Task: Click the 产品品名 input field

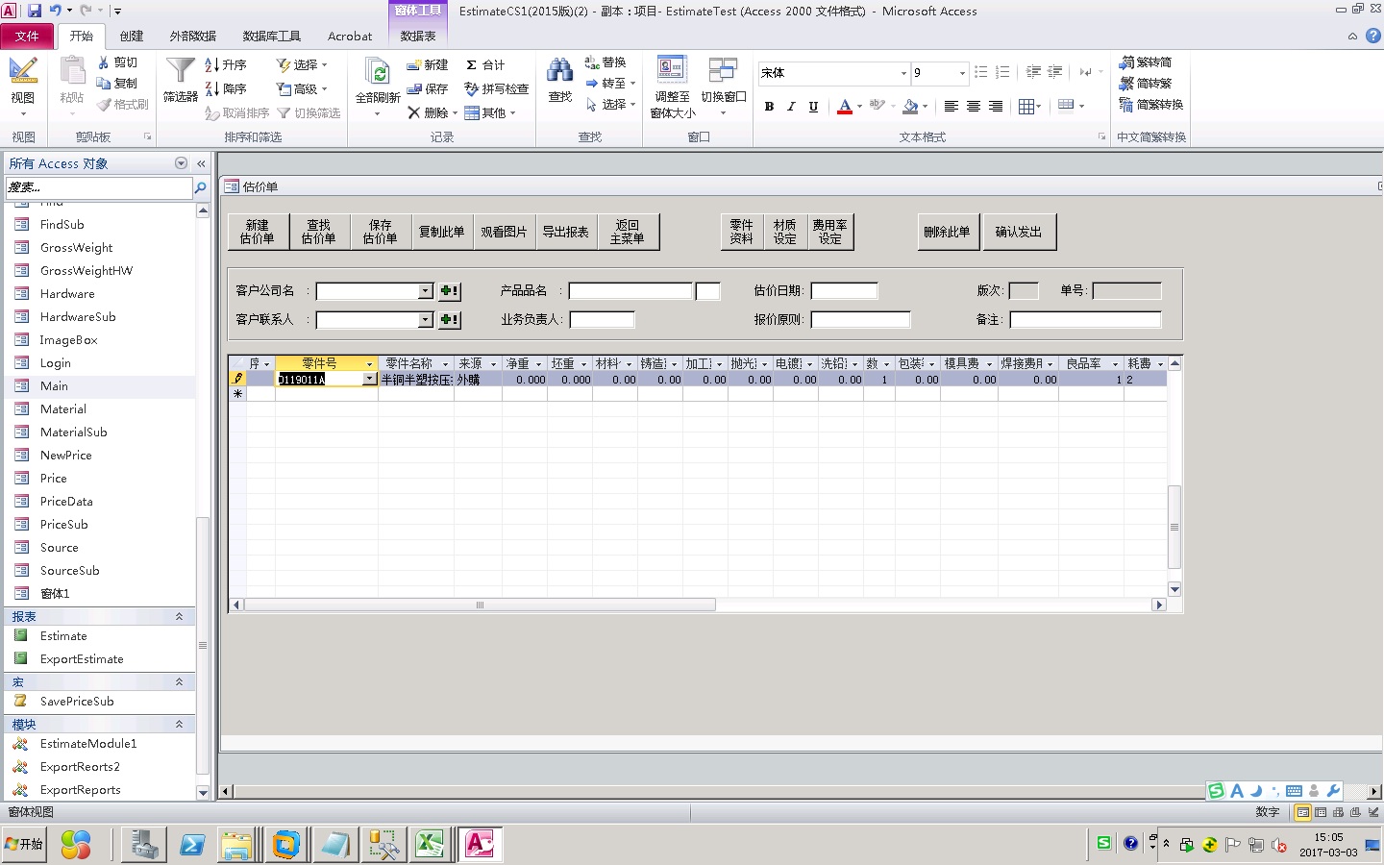Action: click(x=630, y=291)
